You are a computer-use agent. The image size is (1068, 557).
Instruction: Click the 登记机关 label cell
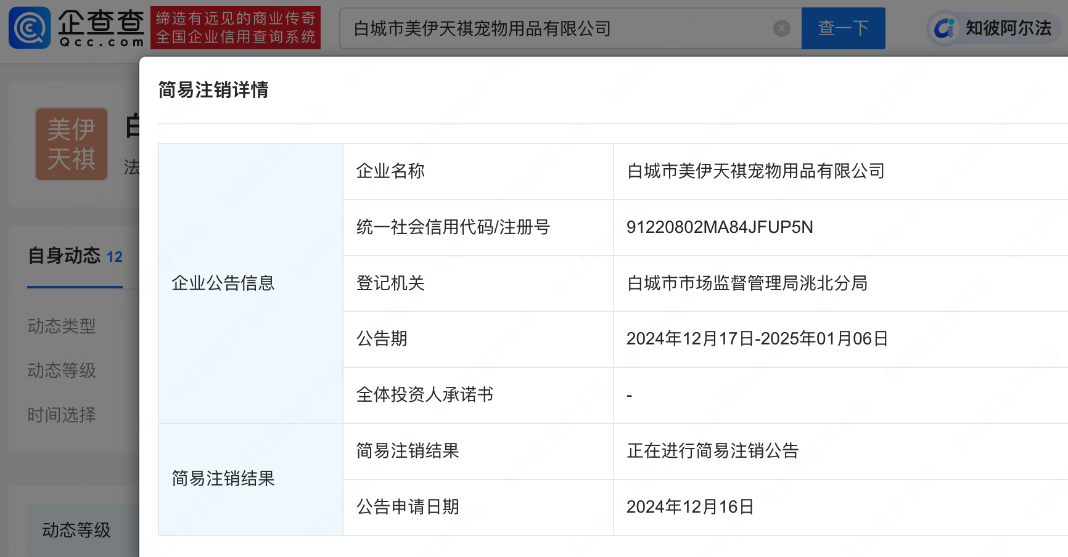point(478,283)
